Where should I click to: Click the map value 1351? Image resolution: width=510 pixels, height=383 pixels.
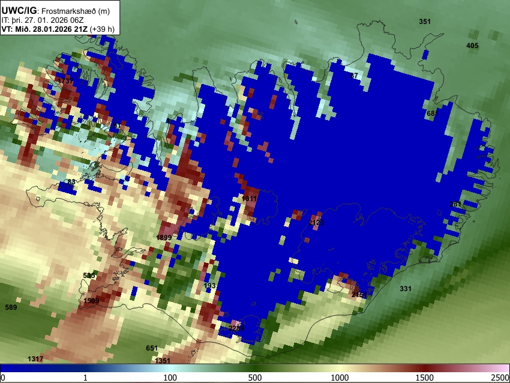click(163, 361)
